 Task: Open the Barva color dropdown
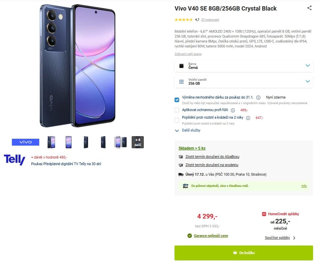(x=243, y=66)
